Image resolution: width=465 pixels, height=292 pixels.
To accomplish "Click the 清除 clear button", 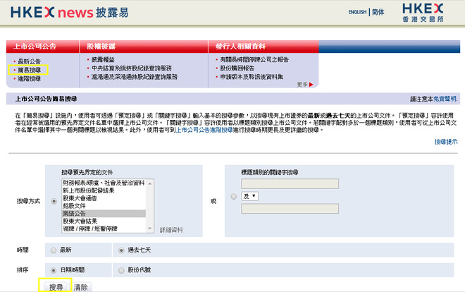I will pyautogui.click(x=81, y=287).
